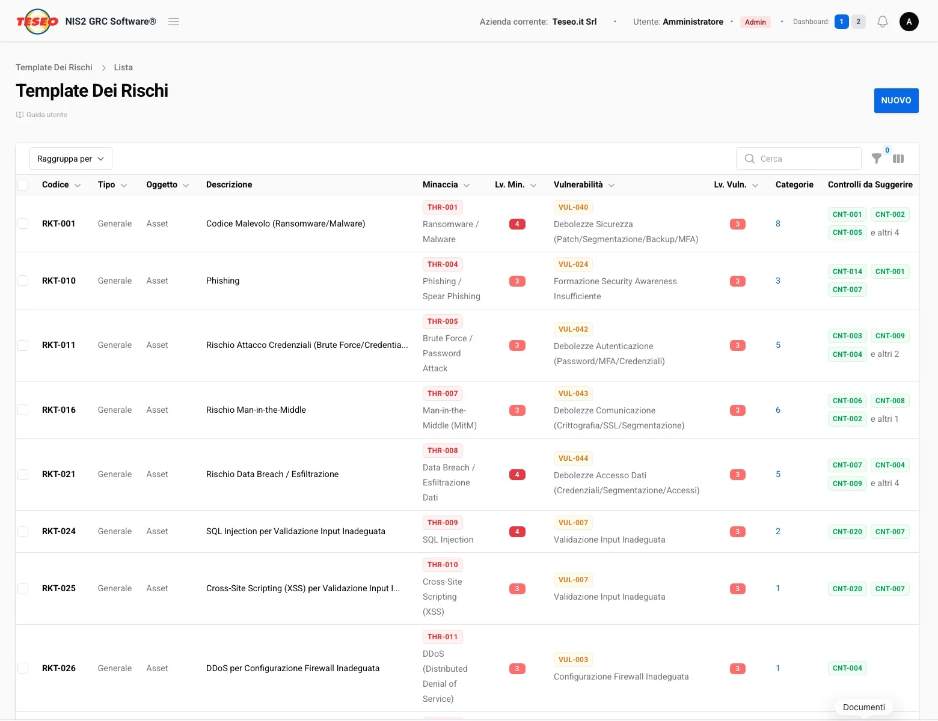Expand the Lv. Vuln. column sort arrow

coord(755,186)
